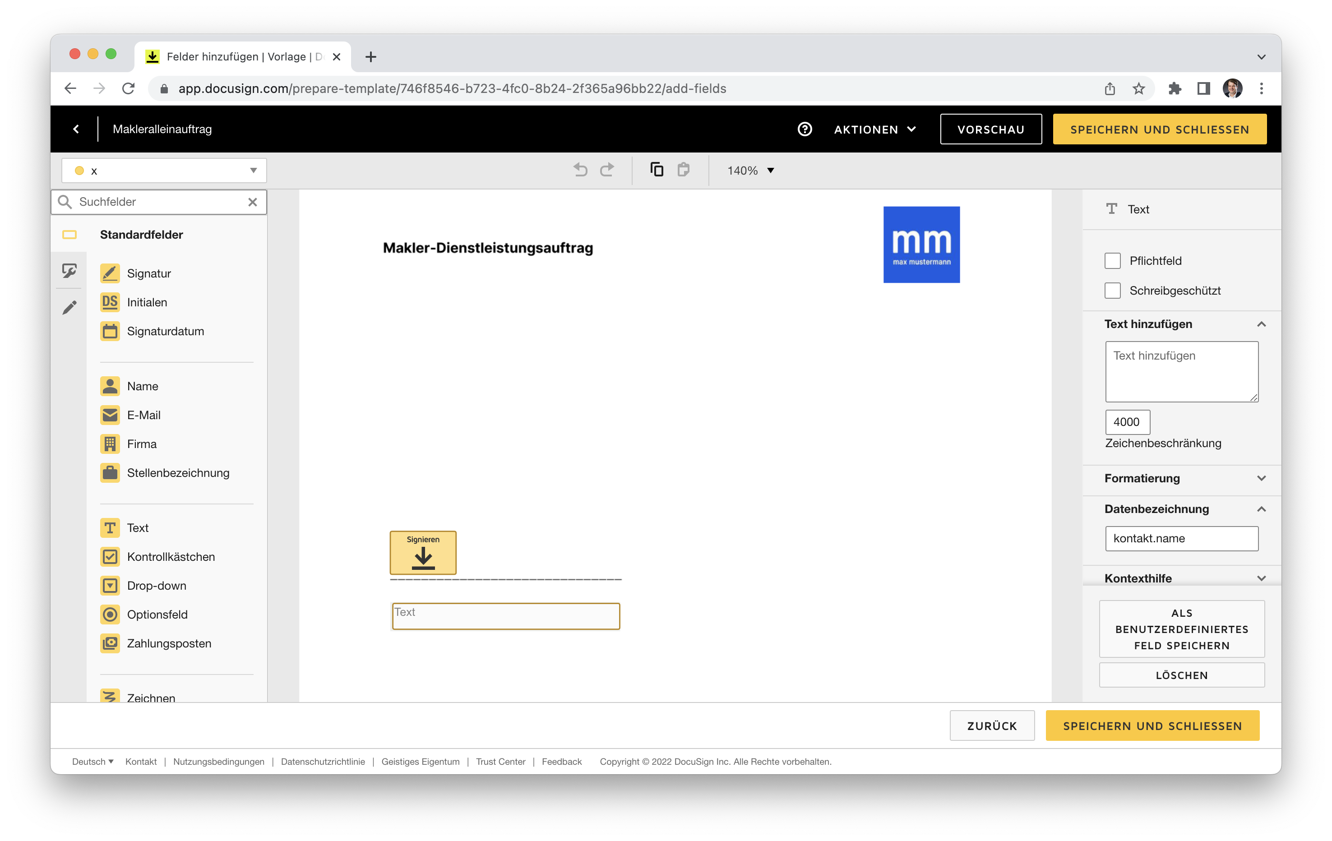Screen dimensions: 1332x841
Task: Select the Signatur field icon
Action: tap(110, 273)
